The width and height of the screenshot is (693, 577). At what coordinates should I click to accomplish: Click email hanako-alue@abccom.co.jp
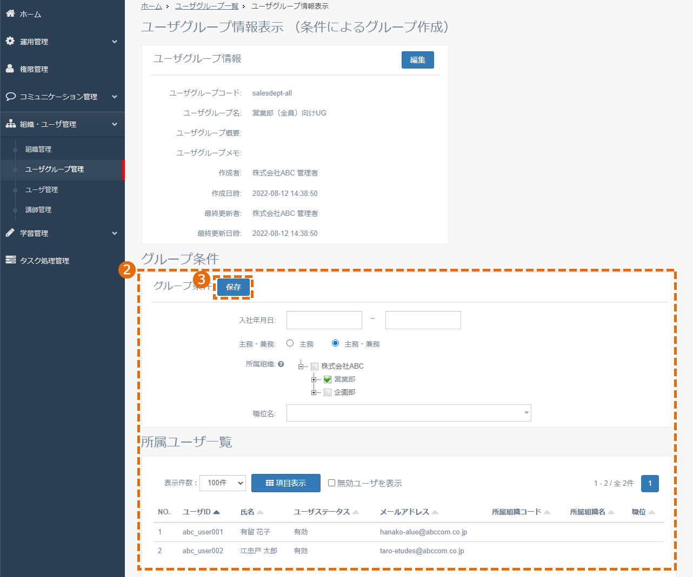click(x=424, y=532)
